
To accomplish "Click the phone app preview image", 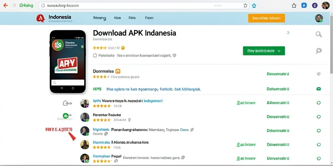I will point(68,62).
